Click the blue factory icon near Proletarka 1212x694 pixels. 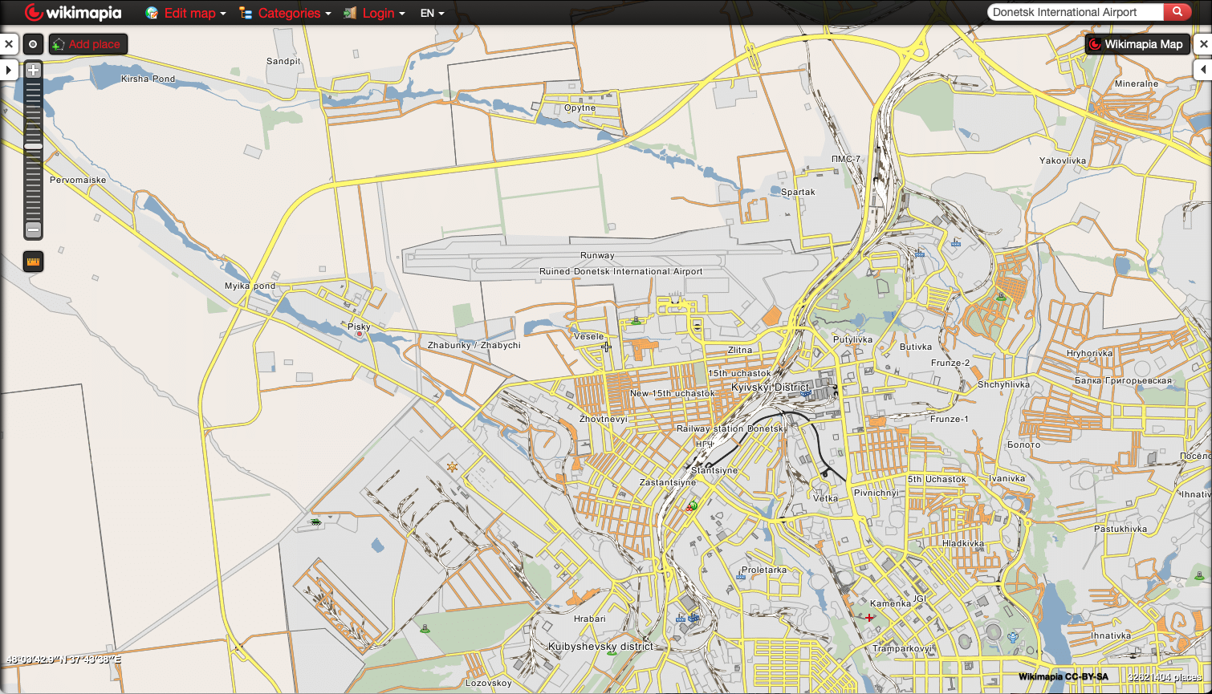click(740, 574)
